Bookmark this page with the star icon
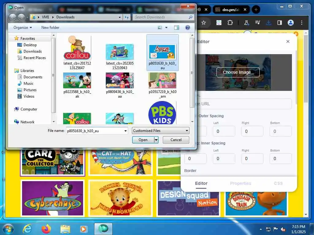 [x=204, y=23]
